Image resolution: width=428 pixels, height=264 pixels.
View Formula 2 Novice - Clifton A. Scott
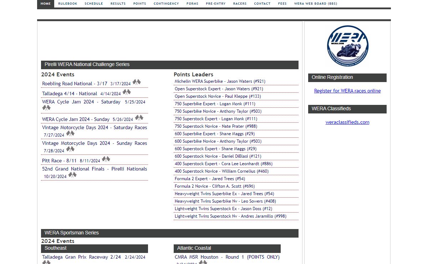click(215, 186)
